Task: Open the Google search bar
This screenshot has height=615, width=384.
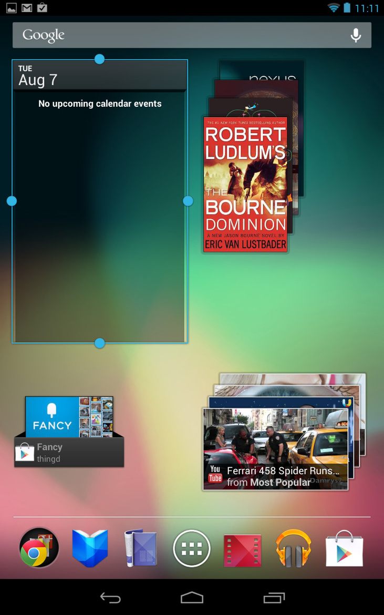Action: point(192,35)
